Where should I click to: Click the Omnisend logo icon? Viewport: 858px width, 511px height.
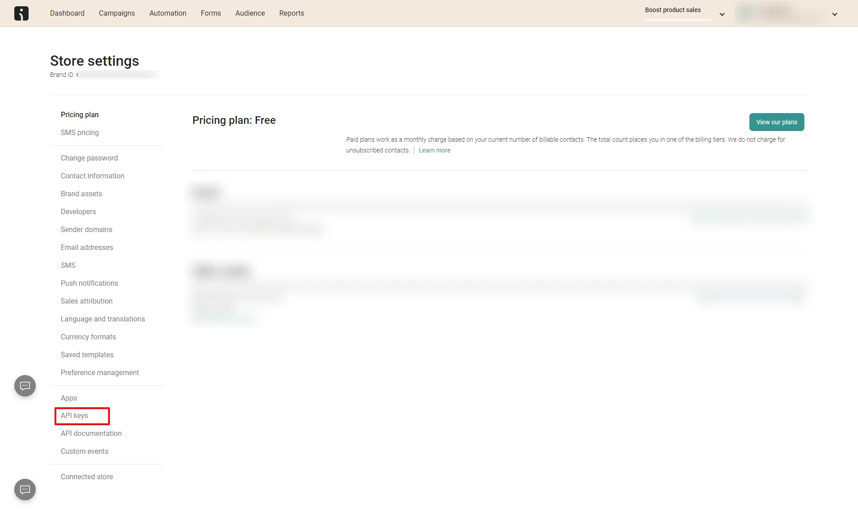[x=21, y=13]
